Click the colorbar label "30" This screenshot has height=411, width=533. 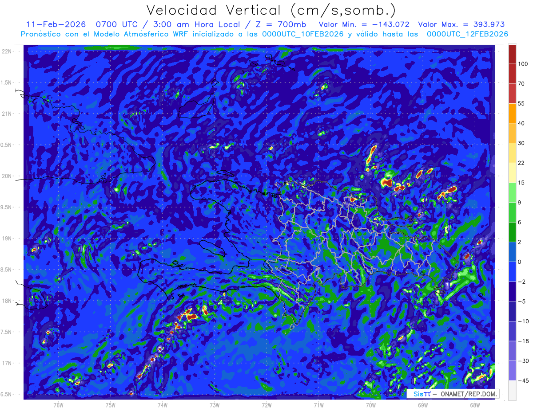point(521,143)
